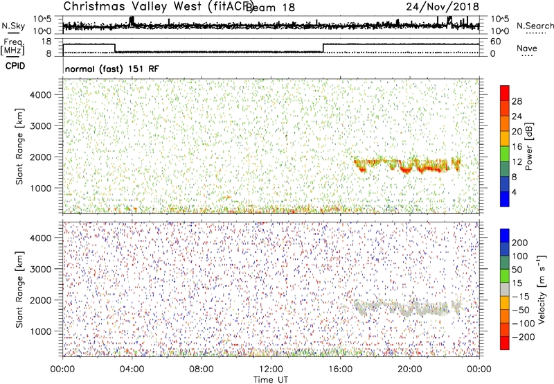
Task: Select the 'normal (fast) 151 RF' mode text
Action: [x=111, y=69]
